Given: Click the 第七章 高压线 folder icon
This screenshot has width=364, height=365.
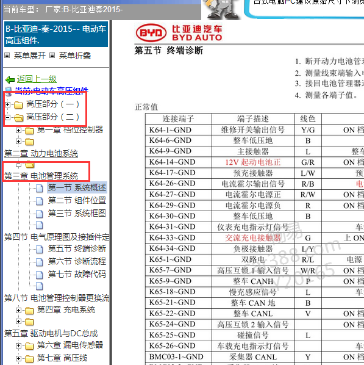Looking at the screenshot, I should click(x=29, y=359).
